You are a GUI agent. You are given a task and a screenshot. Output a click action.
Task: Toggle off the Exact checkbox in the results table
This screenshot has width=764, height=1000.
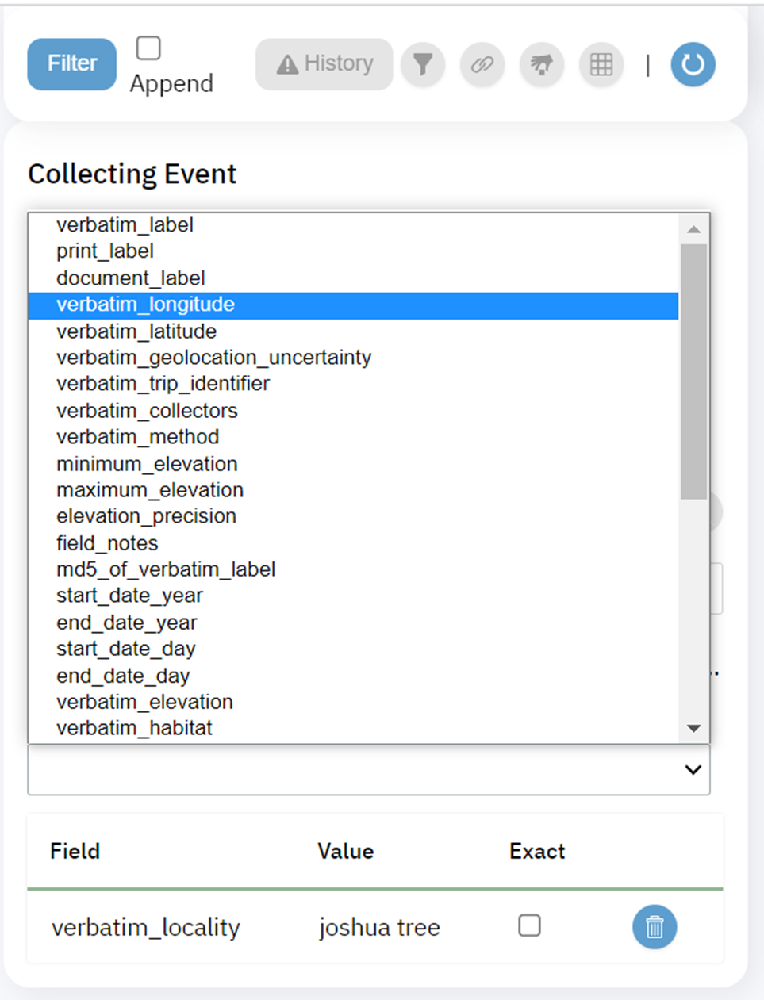coord(529,925)
